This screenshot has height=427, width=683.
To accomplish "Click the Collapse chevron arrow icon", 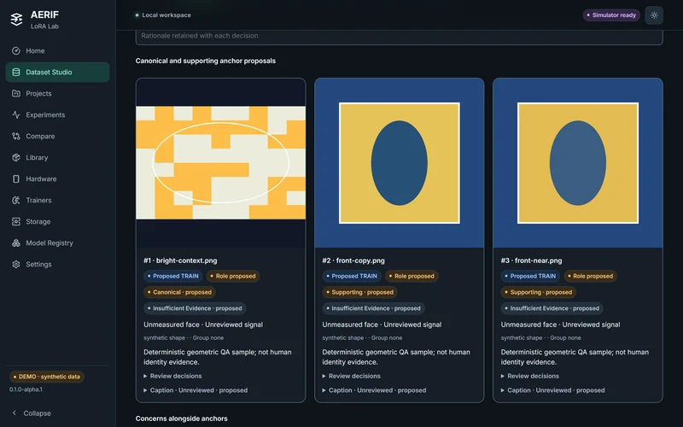I will [x=15, y=412].
